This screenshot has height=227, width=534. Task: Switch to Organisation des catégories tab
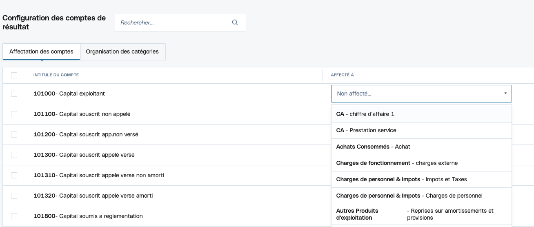[x=122, y=52]
